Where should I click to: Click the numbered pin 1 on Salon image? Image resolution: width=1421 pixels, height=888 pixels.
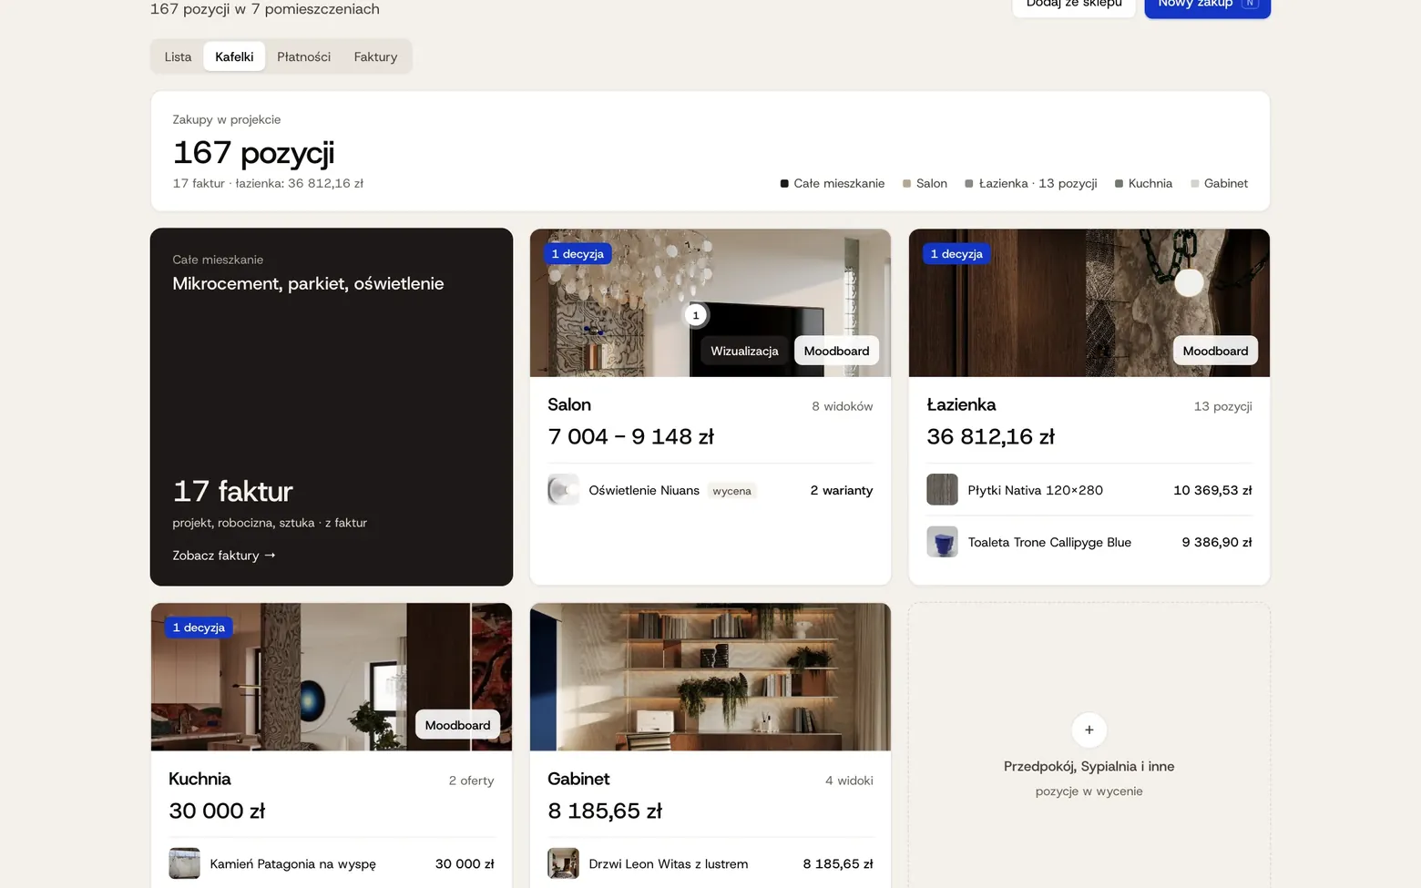(x=696, y=315)
